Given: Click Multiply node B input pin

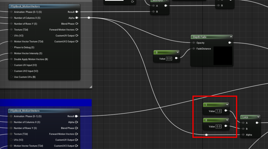Looking at the screenshot, I should pyautogui.click(x=153, y=11).
